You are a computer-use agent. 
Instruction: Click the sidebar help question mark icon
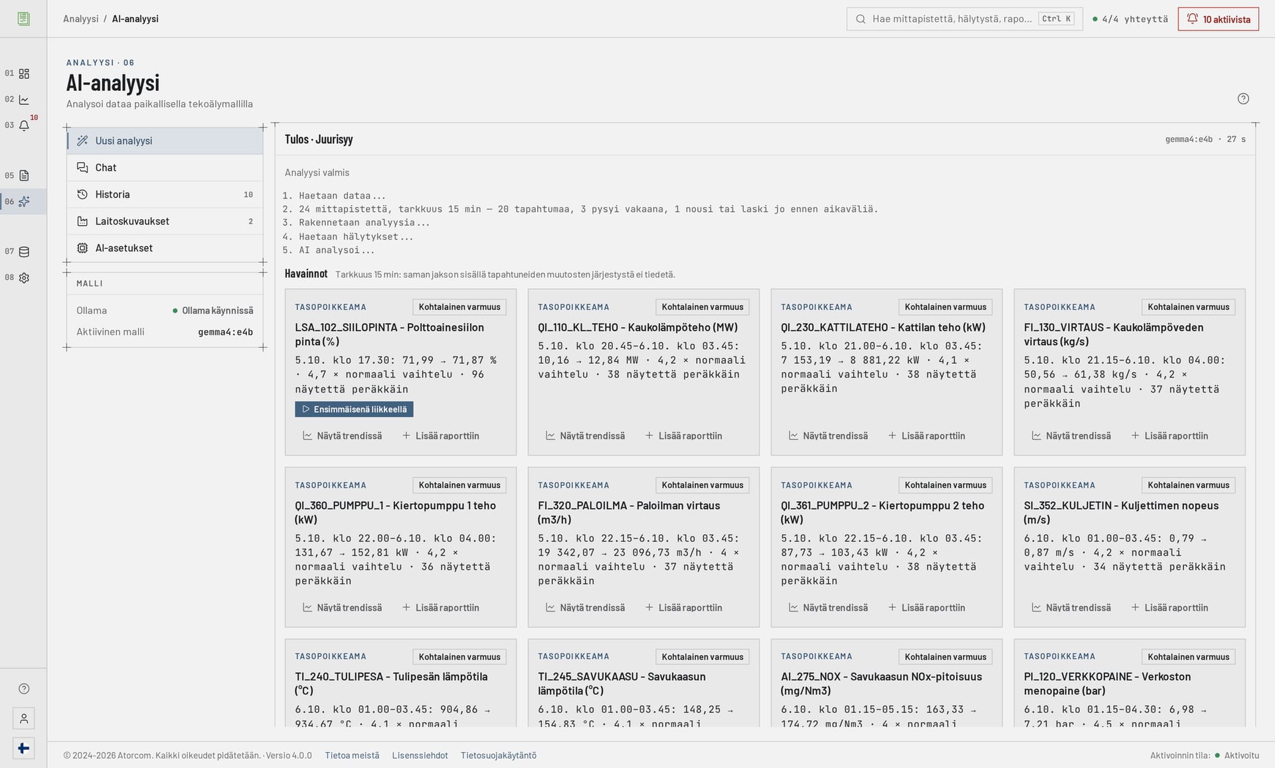(x=24, y=689)
